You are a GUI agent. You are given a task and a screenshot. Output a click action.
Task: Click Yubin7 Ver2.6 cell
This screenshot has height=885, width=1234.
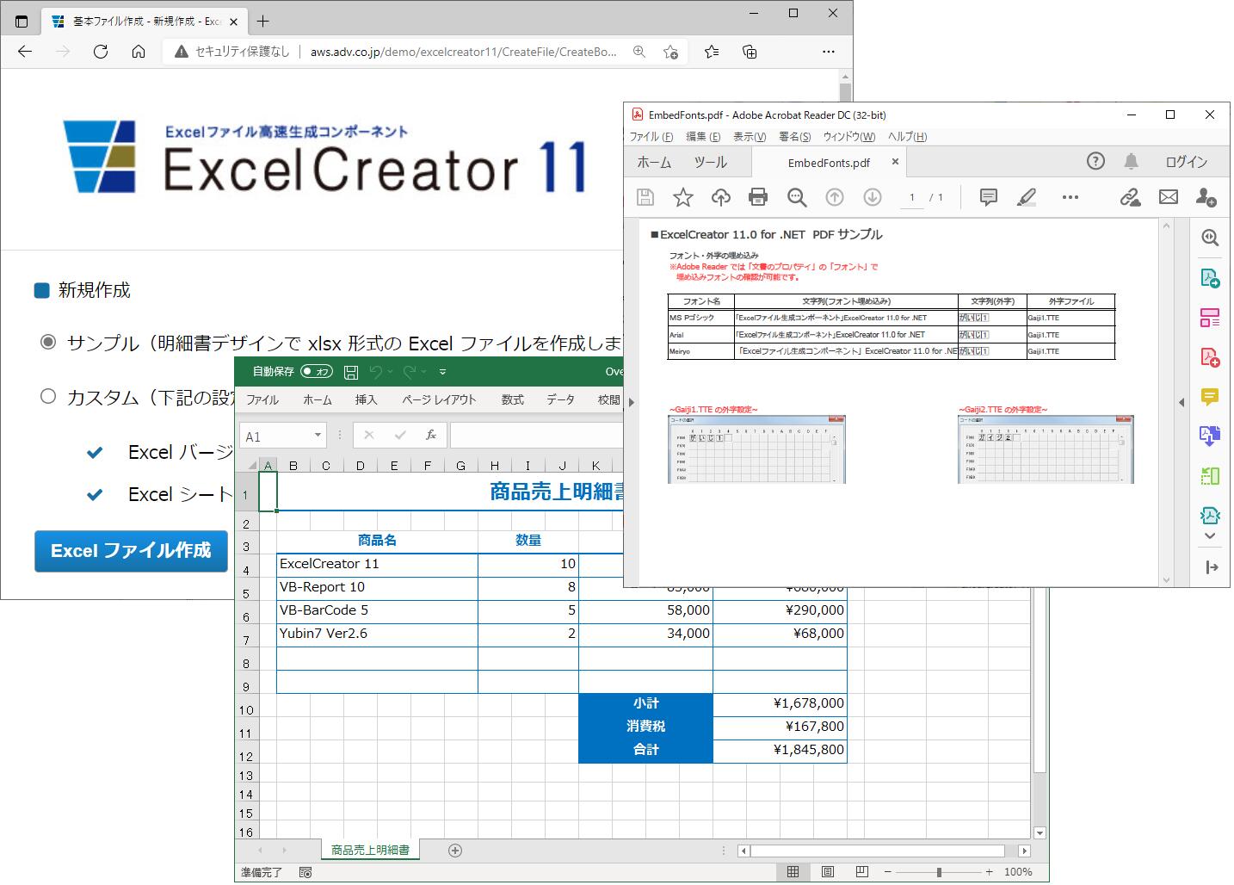(x=377, y=634)
